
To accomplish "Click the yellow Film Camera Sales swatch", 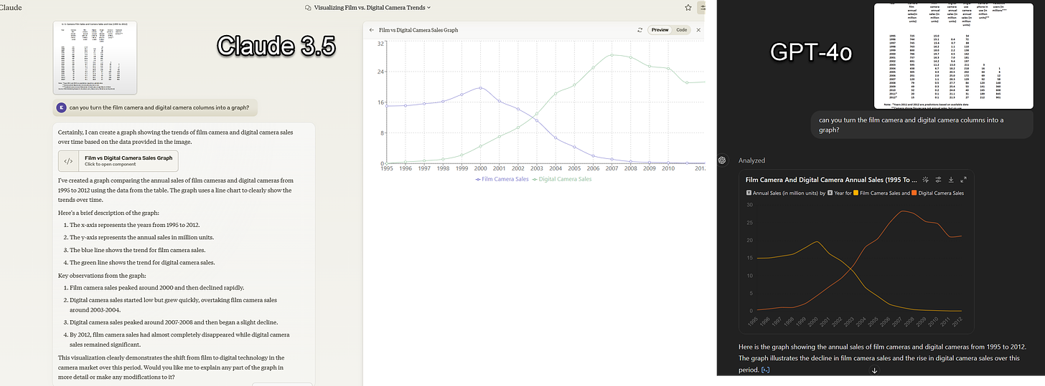I will (x=856, y=193).
